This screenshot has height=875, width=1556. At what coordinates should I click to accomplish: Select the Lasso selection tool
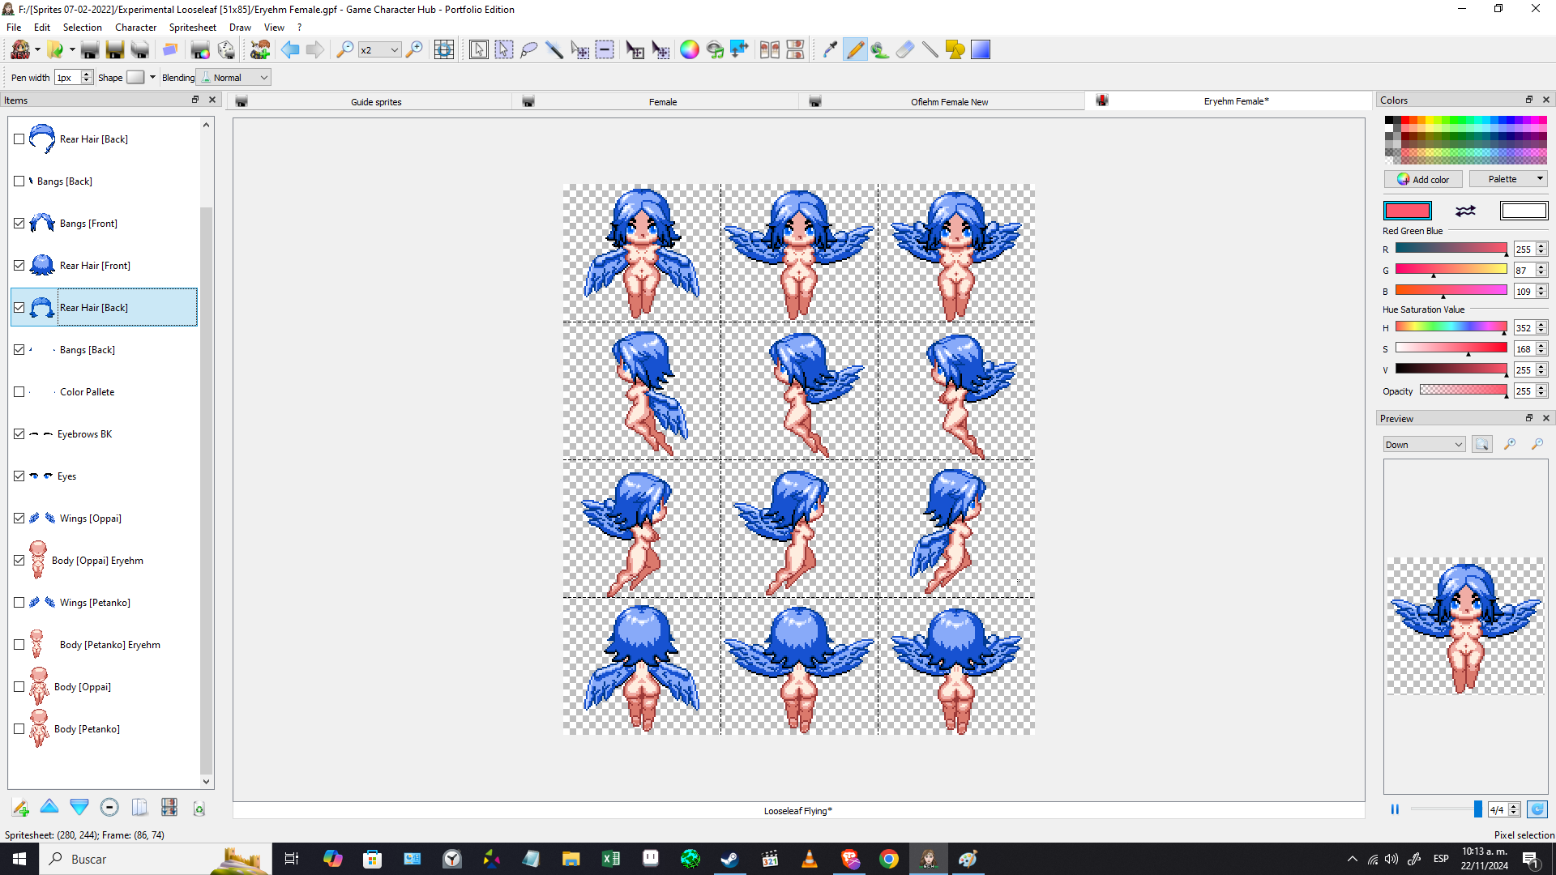pos(529,49)
